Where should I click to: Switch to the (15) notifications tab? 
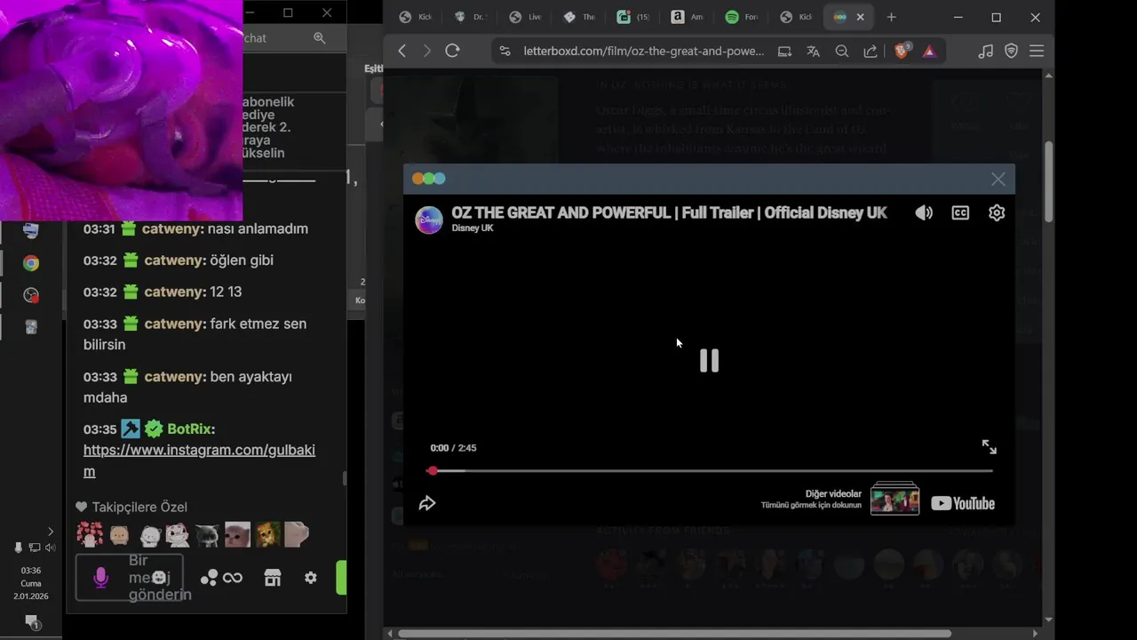[x=635, y=17]
